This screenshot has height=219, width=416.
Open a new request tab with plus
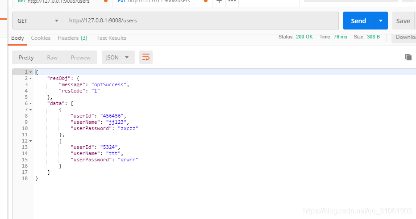[x=219, y=2]
